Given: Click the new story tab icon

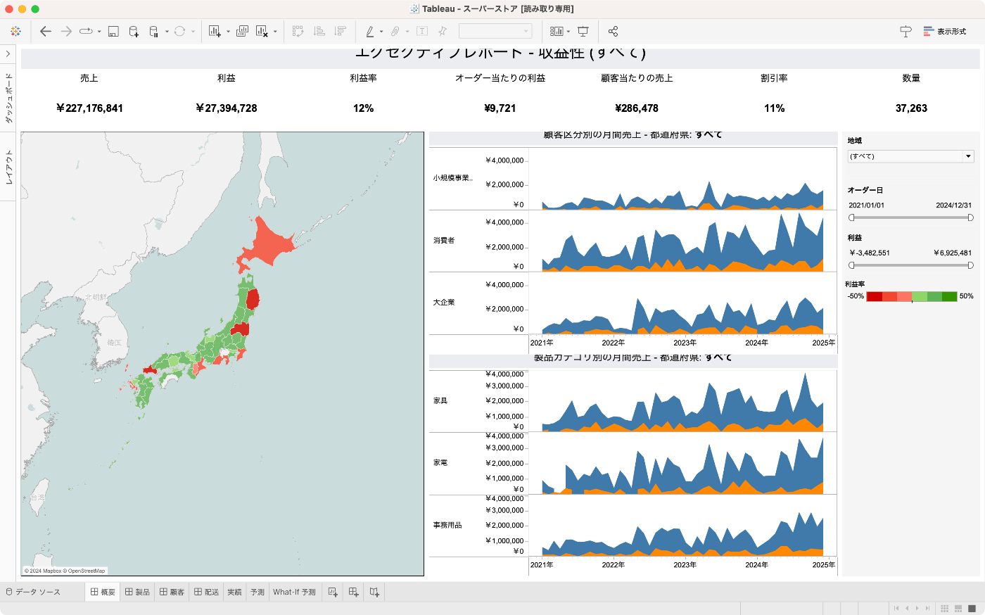Looking at the screenshot, I should tap(374, 592).
